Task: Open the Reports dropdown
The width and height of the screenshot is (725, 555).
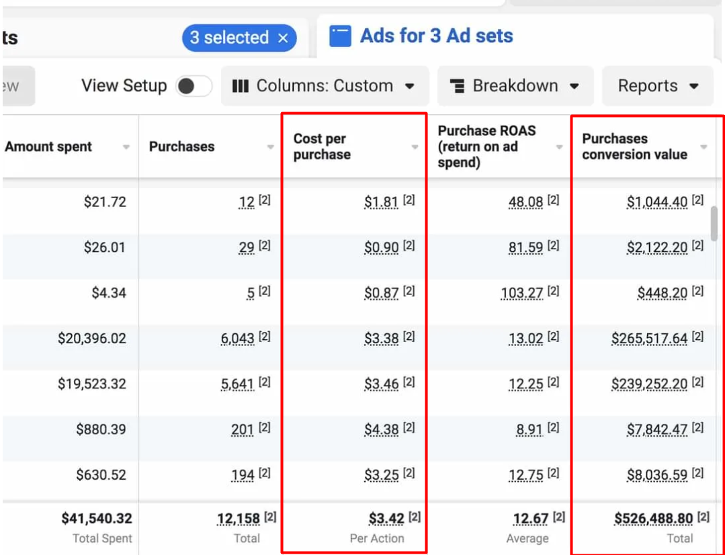Action: 658,86
